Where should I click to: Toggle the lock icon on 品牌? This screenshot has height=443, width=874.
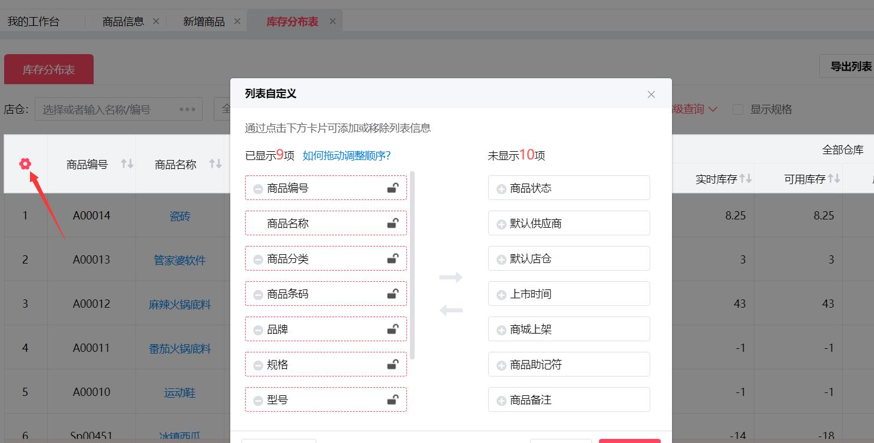click(x=392, y=329)
